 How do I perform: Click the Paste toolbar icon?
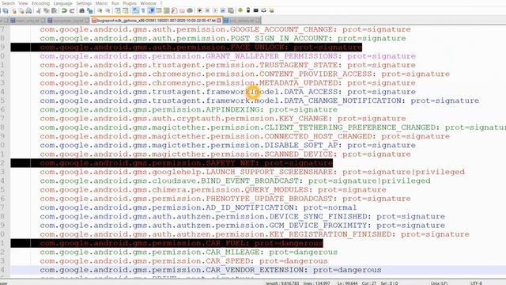(54, 10)
